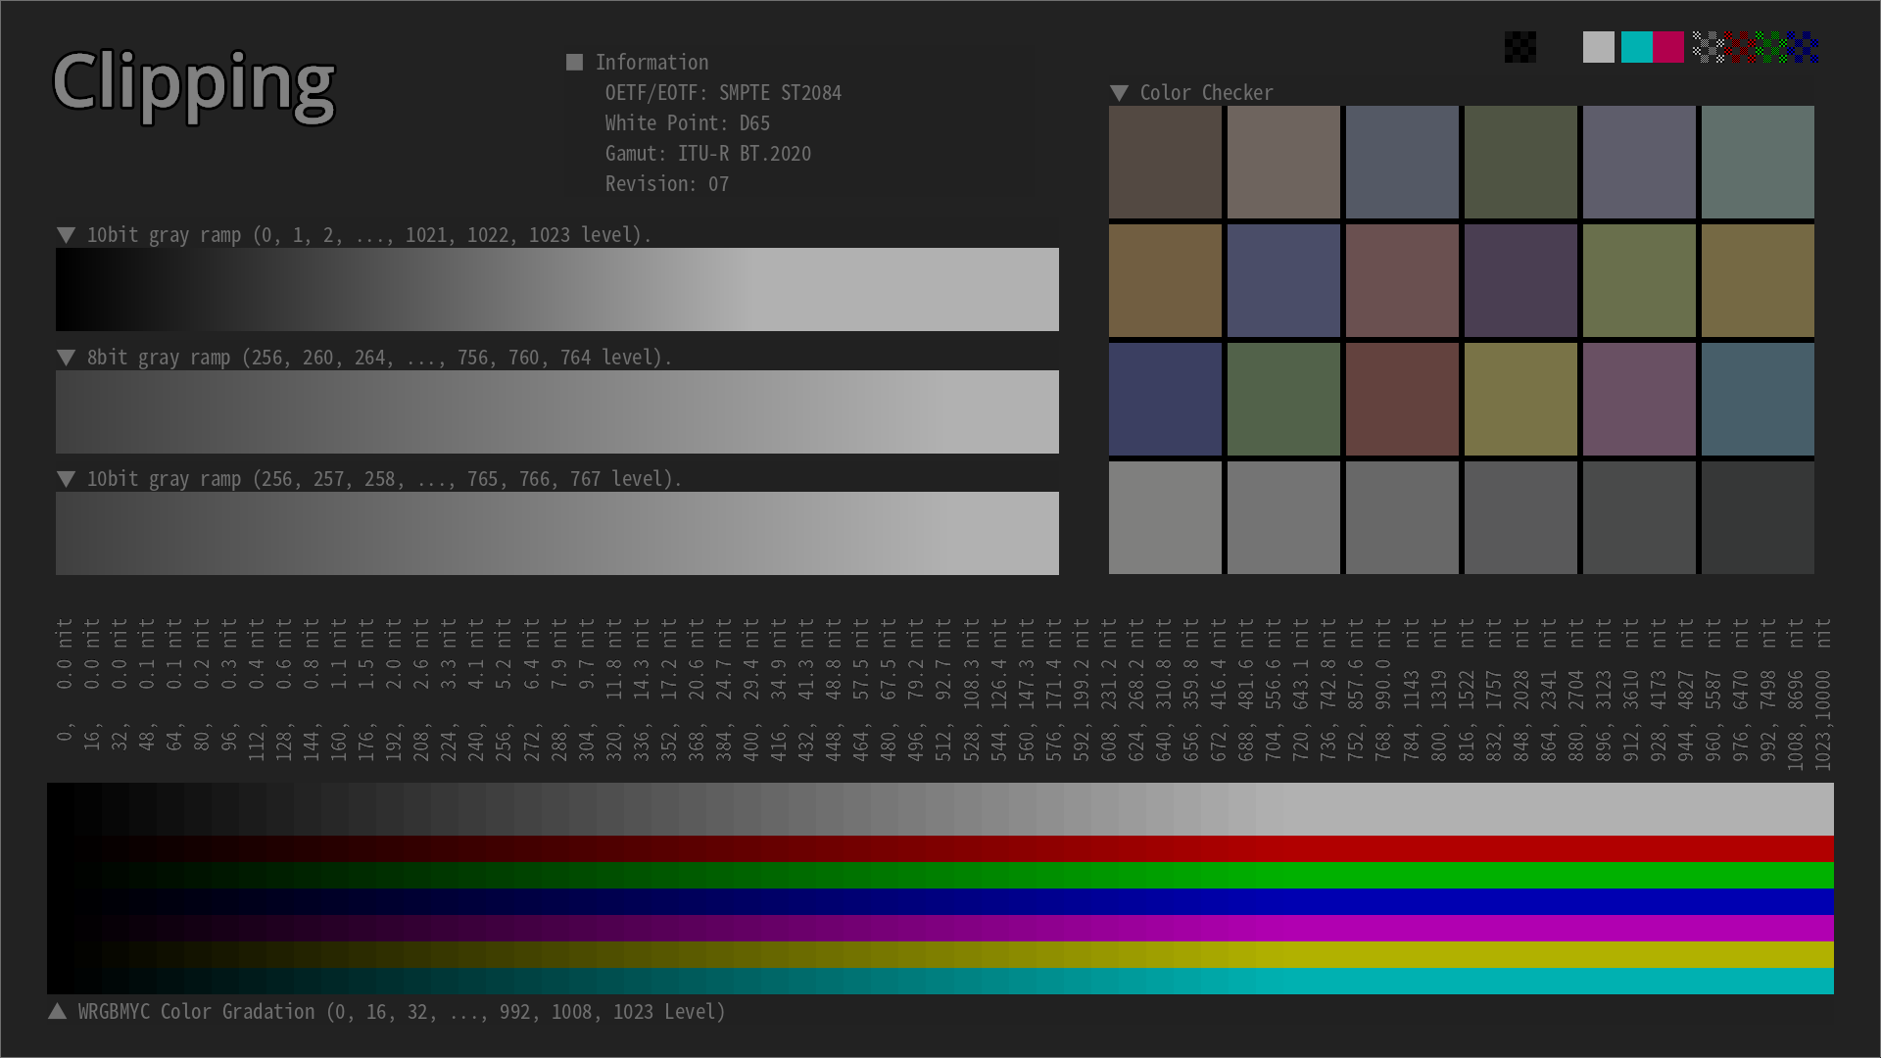
Task: Click the red dithered checker pattern
Action: pyautogui.click(x=1739, y=47)
